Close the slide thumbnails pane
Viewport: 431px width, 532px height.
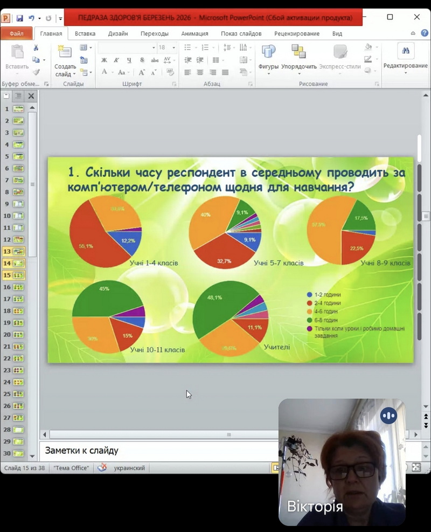[x=31, y=96]
